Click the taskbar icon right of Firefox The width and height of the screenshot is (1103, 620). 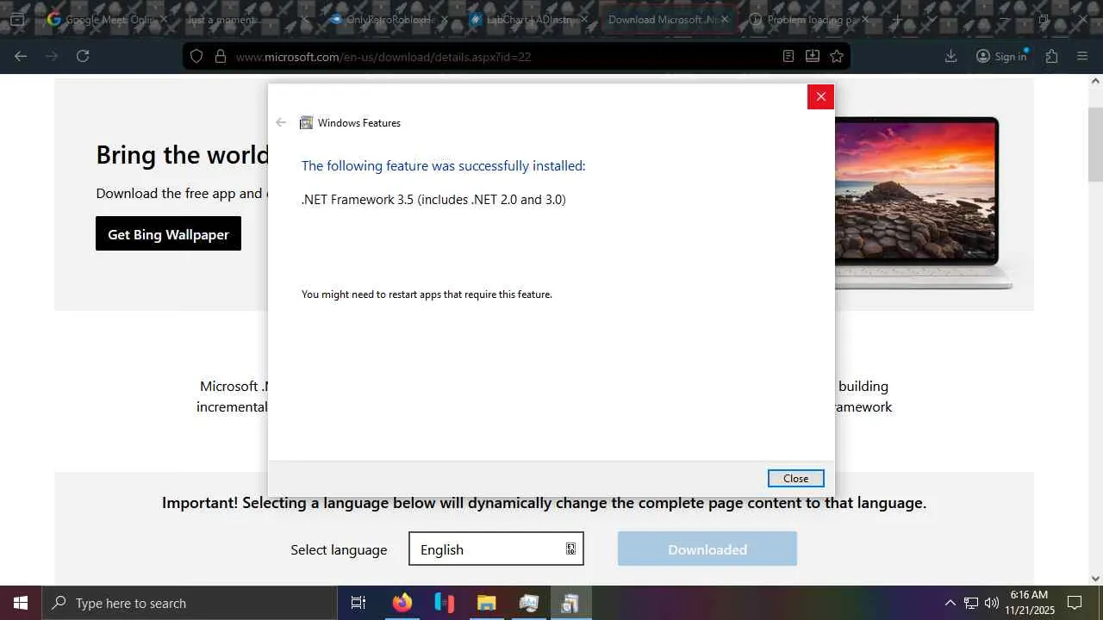tap(445, 603)
